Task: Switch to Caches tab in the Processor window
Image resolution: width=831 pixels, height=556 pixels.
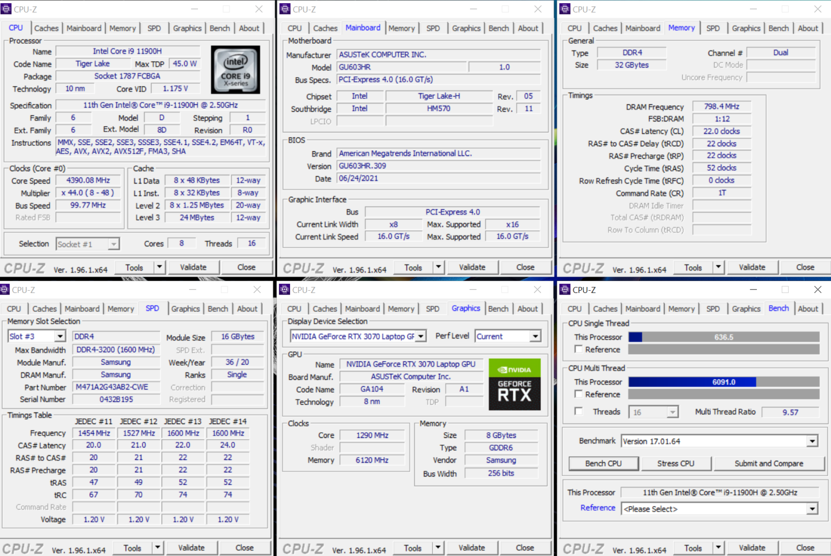Action: (x=46, y=28)
